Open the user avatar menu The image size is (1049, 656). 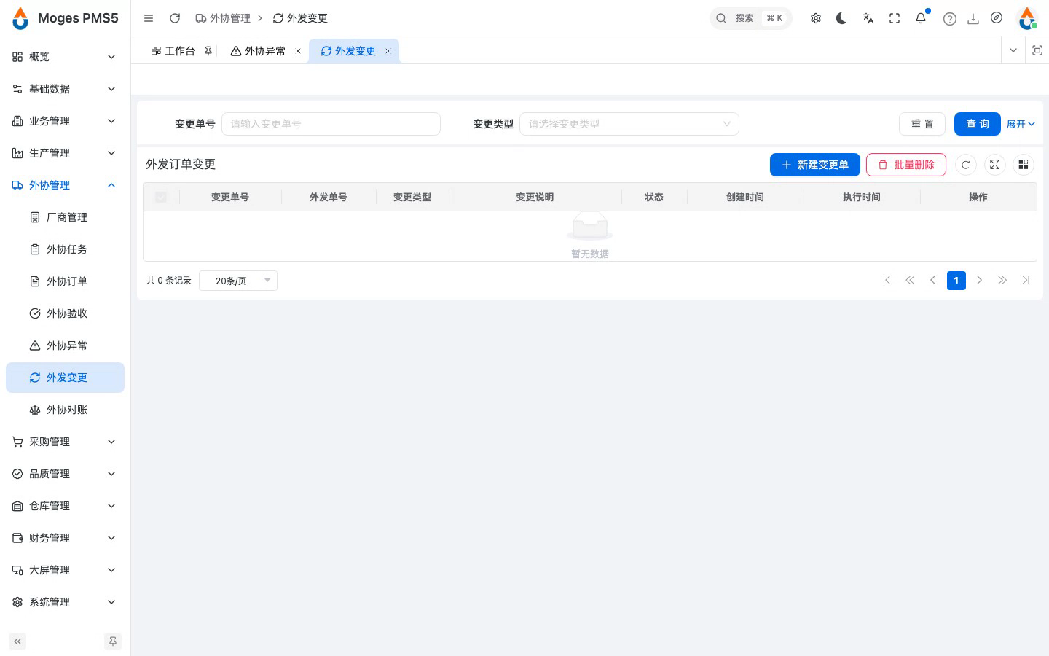tap(1028, 18)
